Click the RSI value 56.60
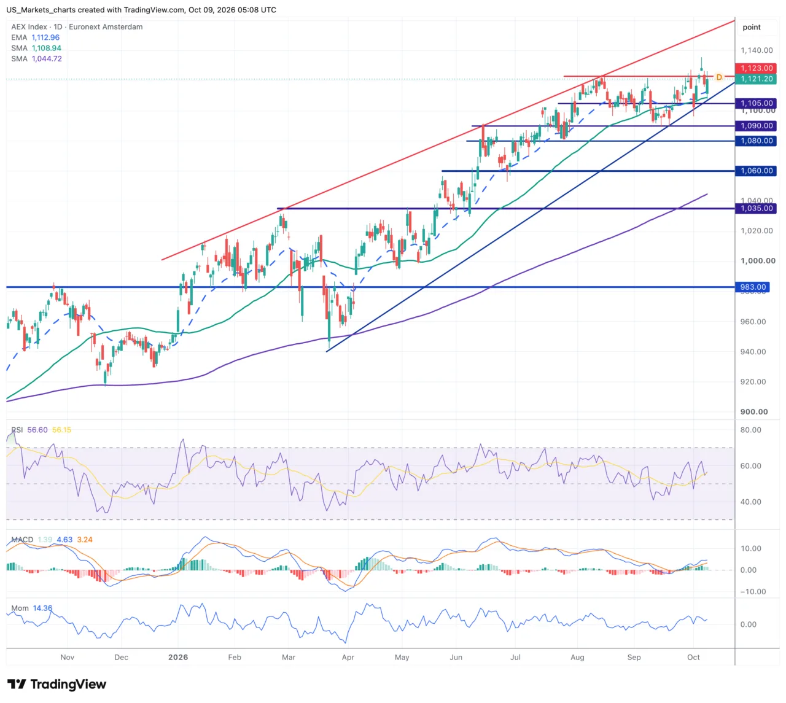The width and height of the screenshot is (786, 703). tap(37, 430)
